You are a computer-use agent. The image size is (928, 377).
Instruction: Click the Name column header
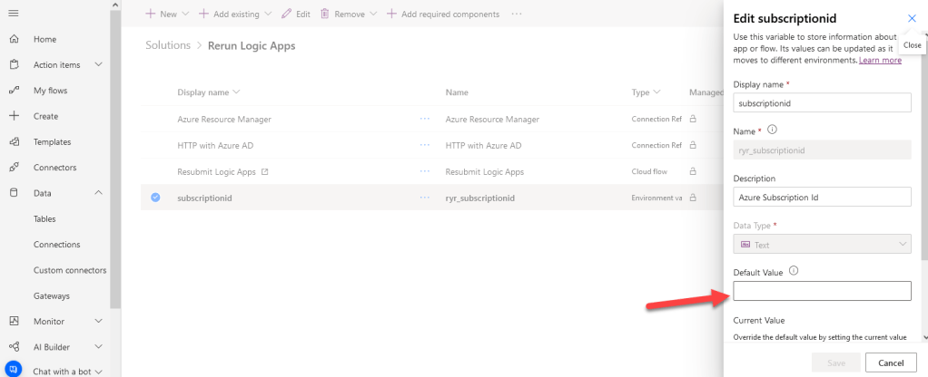click(457, 92)
